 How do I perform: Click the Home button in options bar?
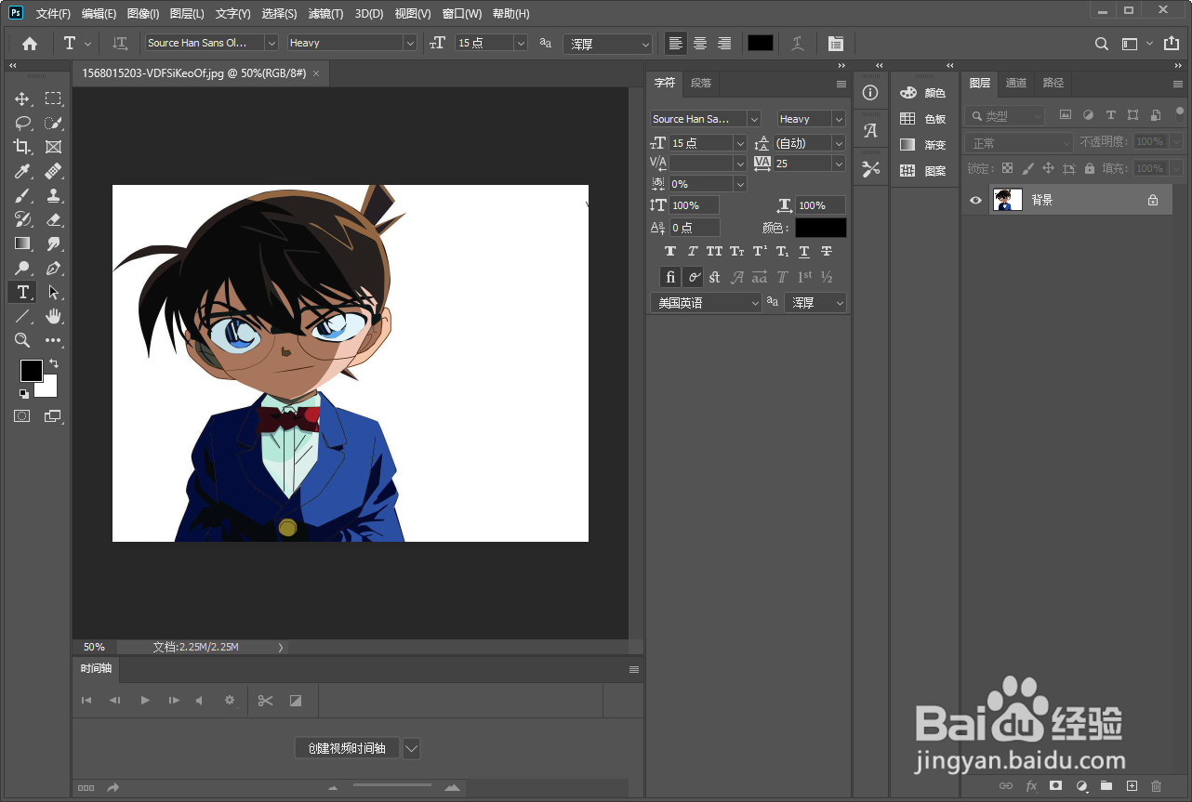pyautogui.click(x=30, y=43)
